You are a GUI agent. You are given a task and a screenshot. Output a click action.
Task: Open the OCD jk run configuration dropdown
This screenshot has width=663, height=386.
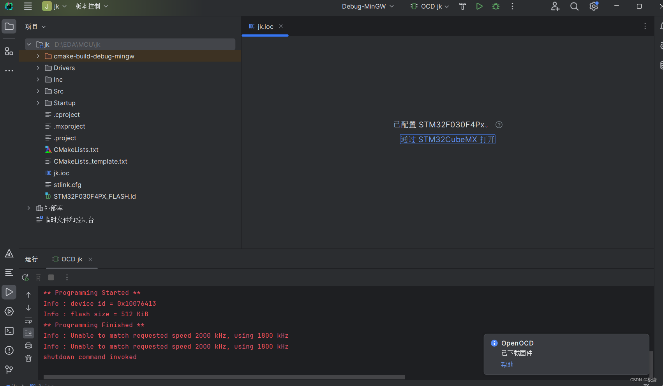(x=430, y=6)
